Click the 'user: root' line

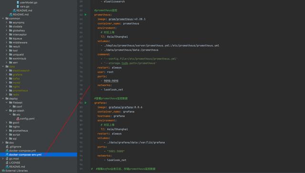click(x=105, y=72)
